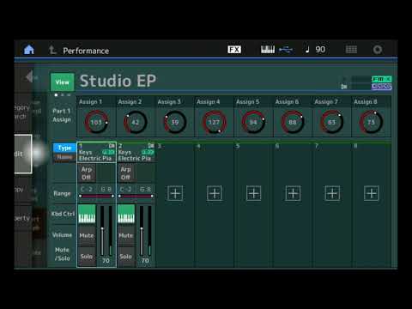Tap the USB connection icon
Viewport: 412px width, 309px height.
tap(286, 50)
